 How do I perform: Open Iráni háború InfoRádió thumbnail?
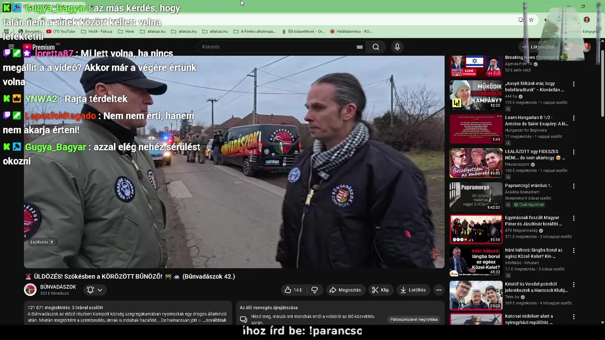(476, 261)
